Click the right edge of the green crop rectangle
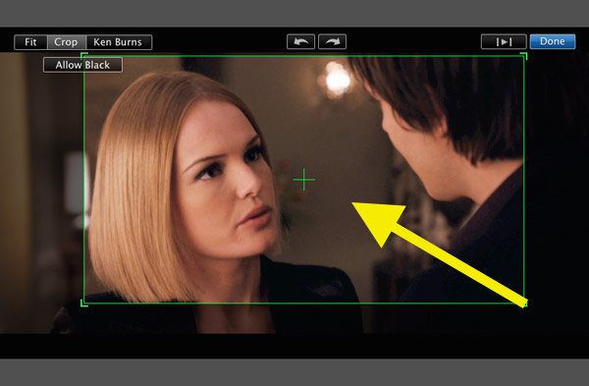The image size is (589, 386). click(524, 180)
